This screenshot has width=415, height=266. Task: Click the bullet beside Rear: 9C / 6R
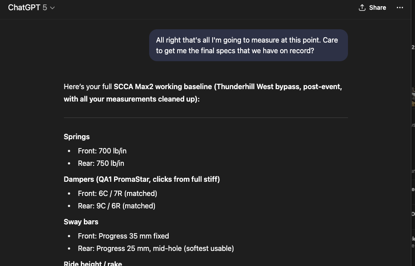coord(69,206)
